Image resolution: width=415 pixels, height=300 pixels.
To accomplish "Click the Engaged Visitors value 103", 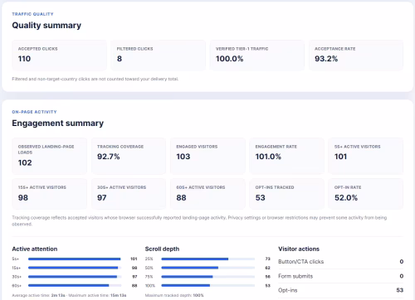I will coord(183,157).
